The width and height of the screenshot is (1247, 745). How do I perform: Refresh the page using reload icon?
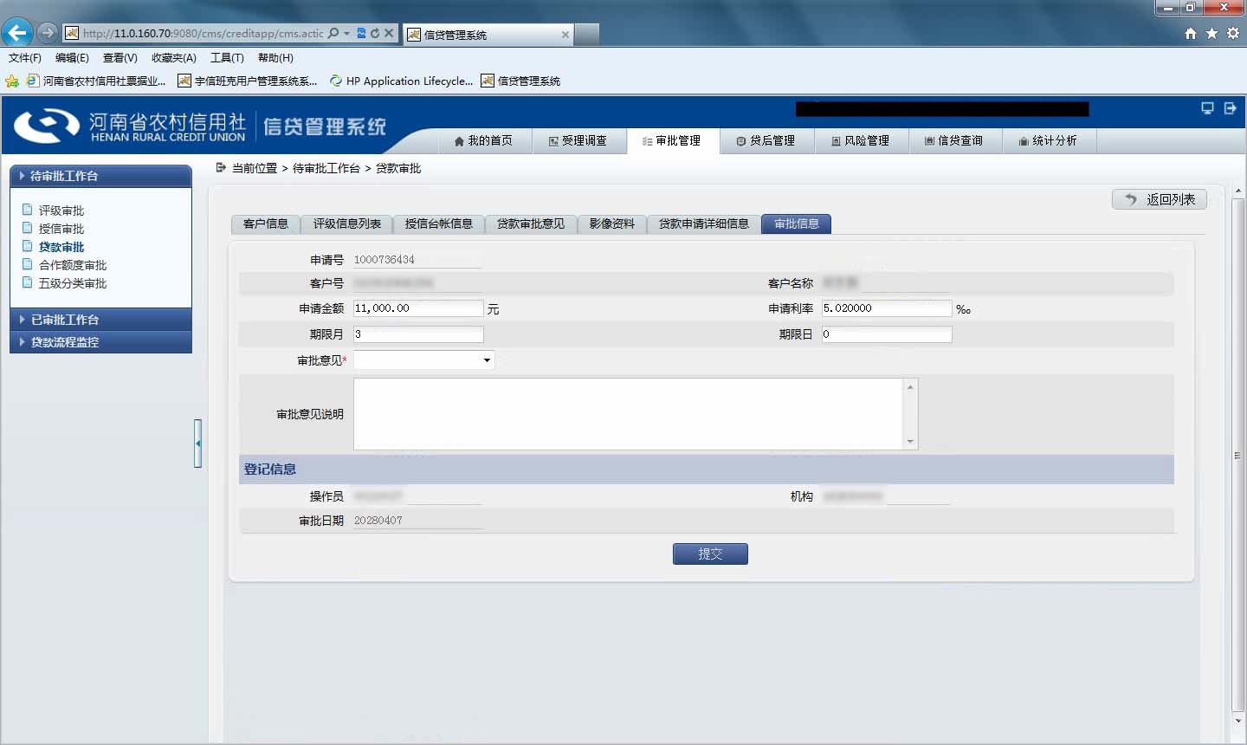coord(375,33)
